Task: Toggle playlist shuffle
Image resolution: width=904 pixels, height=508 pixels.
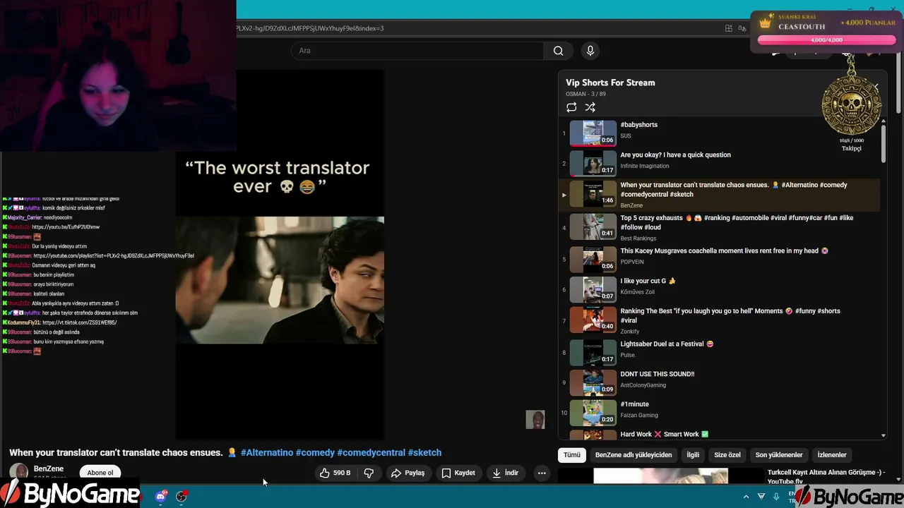Action: tap(590, 107)
